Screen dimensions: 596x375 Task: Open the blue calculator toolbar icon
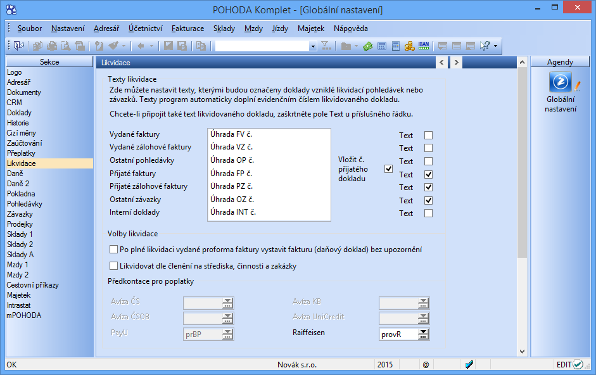396,46
